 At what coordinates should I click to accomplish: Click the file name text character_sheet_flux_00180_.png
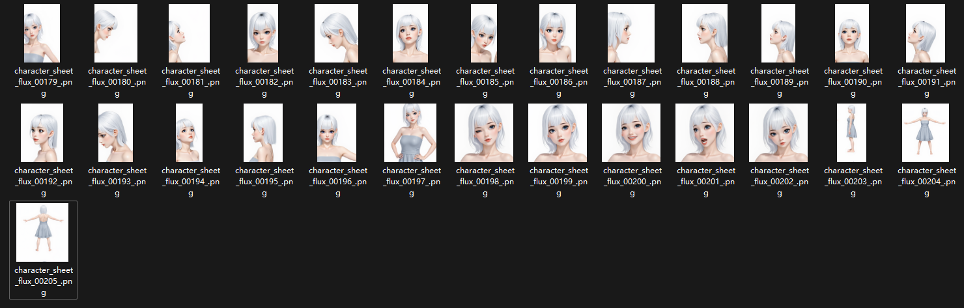click(117, 82)
